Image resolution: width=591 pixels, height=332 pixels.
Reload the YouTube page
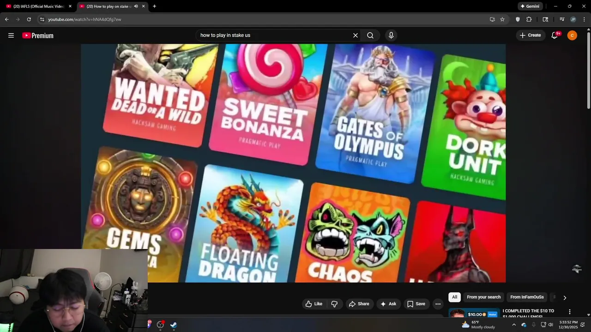tap(29, 19)
